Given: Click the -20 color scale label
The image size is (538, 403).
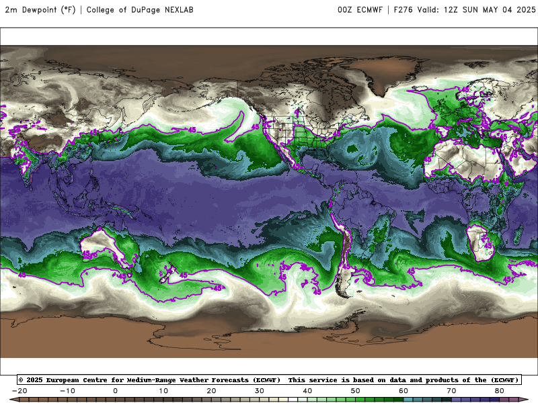Looking at the screenshot, I should tap(20, 391).
